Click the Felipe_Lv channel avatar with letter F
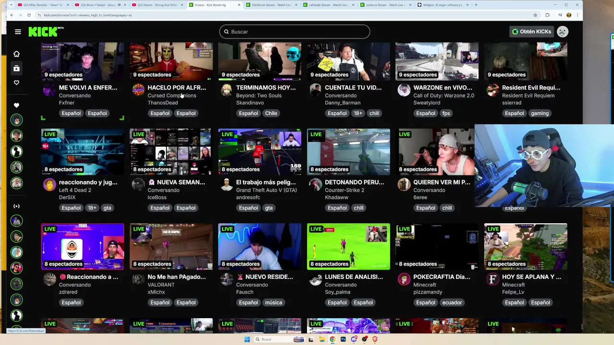This screenshot has width=614, height=345. pyautogui.click(x=493, y=279)
